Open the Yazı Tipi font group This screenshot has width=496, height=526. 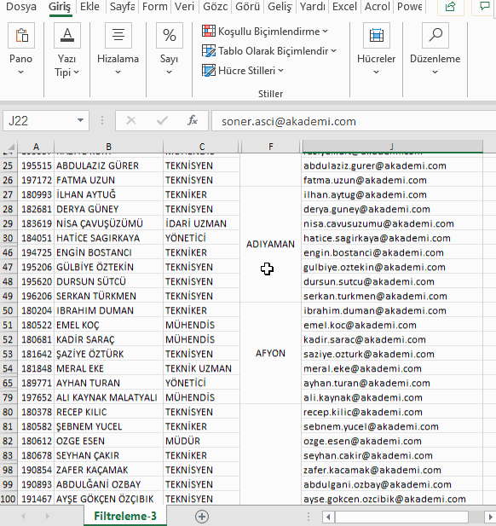[67, 49]
